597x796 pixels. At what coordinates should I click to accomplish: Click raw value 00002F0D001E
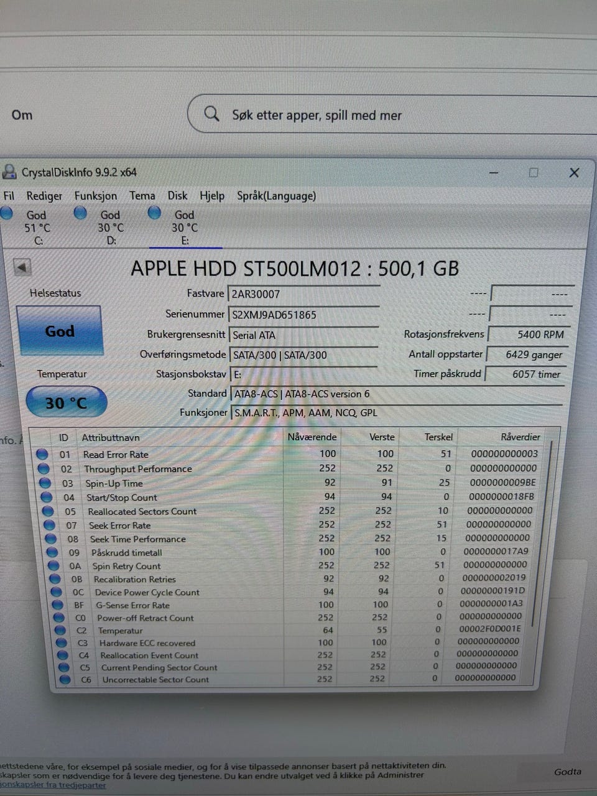pos(490,629)
